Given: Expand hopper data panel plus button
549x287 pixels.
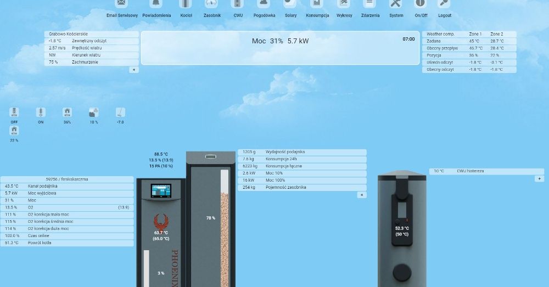Looking at the screenshot, I should 362,195.
